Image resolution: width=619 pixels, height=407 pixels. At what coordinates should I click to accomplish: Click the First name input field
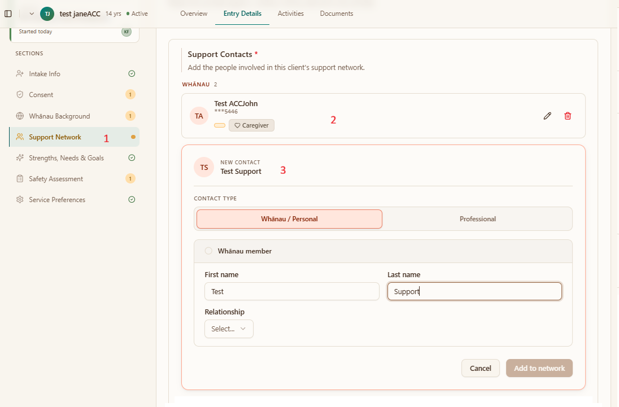[x=292, y=291]
